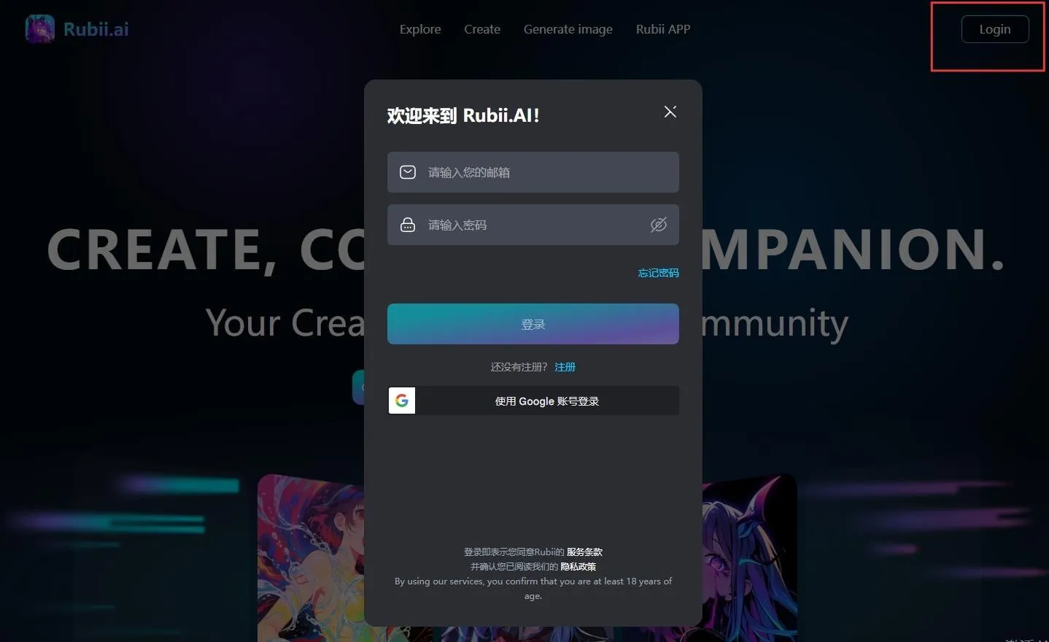
Task: Open the 隐私政策 privacy policy link
Action: coord(578,567)
